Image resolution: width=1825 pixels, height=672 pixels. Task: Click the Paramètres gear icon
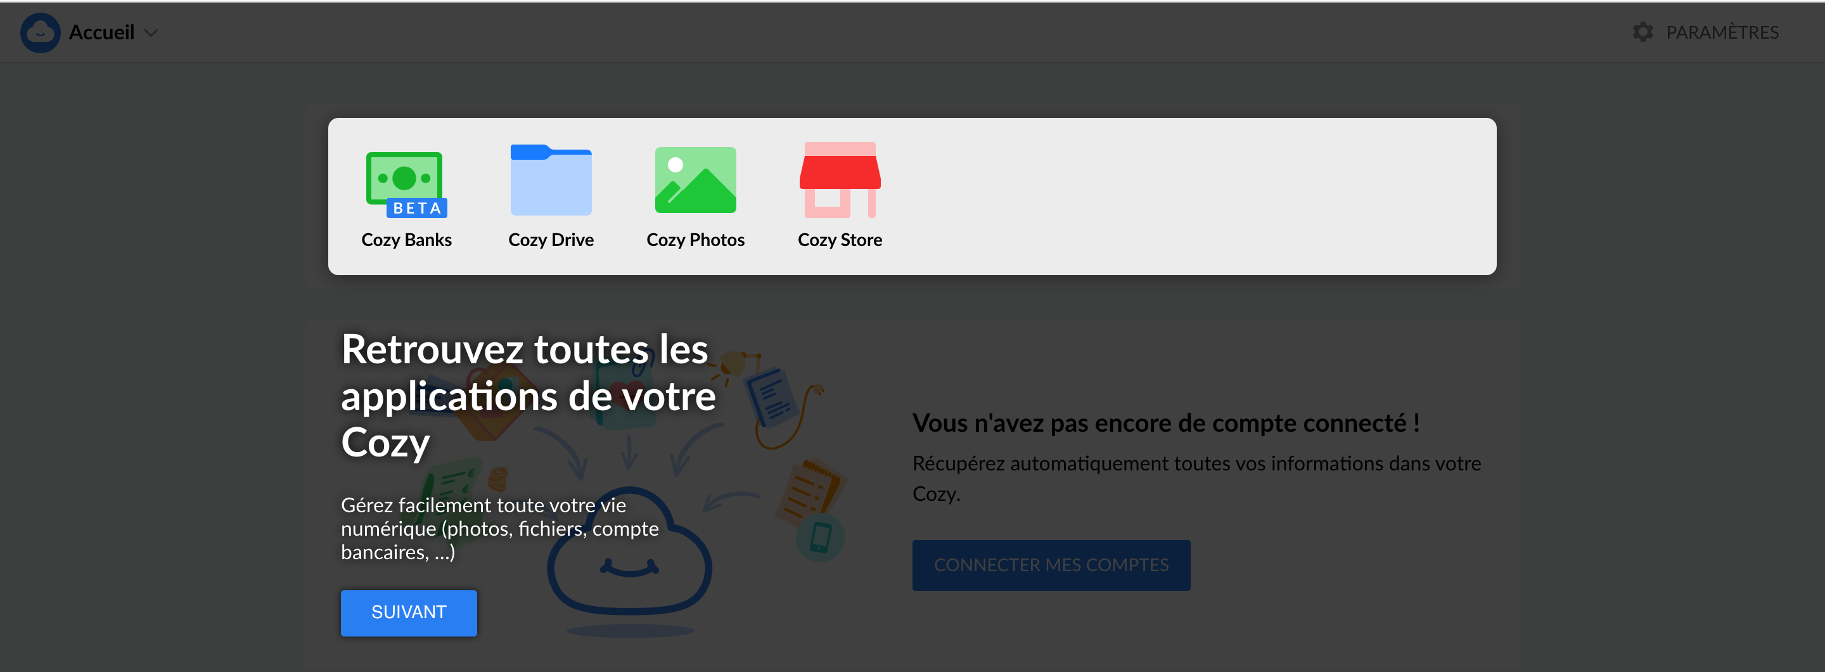[1643, 32]
